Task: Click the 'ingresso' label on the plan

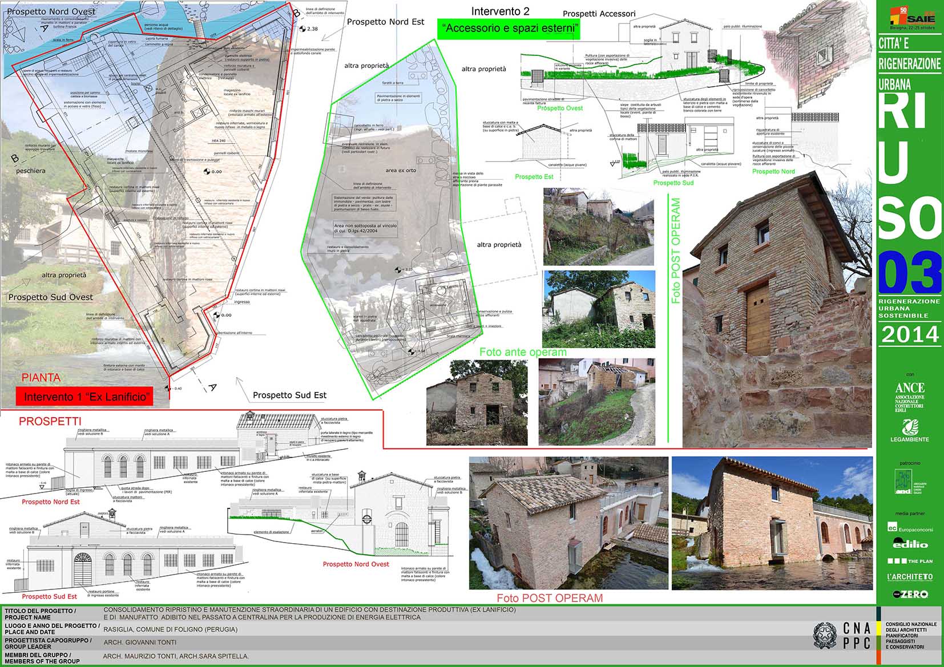Action: click(x=242, y=302)
